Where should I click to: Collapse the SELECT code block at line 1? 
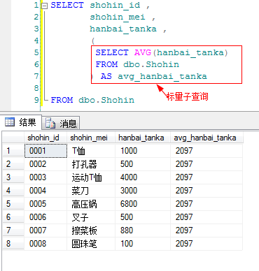(x=44, y=6)
